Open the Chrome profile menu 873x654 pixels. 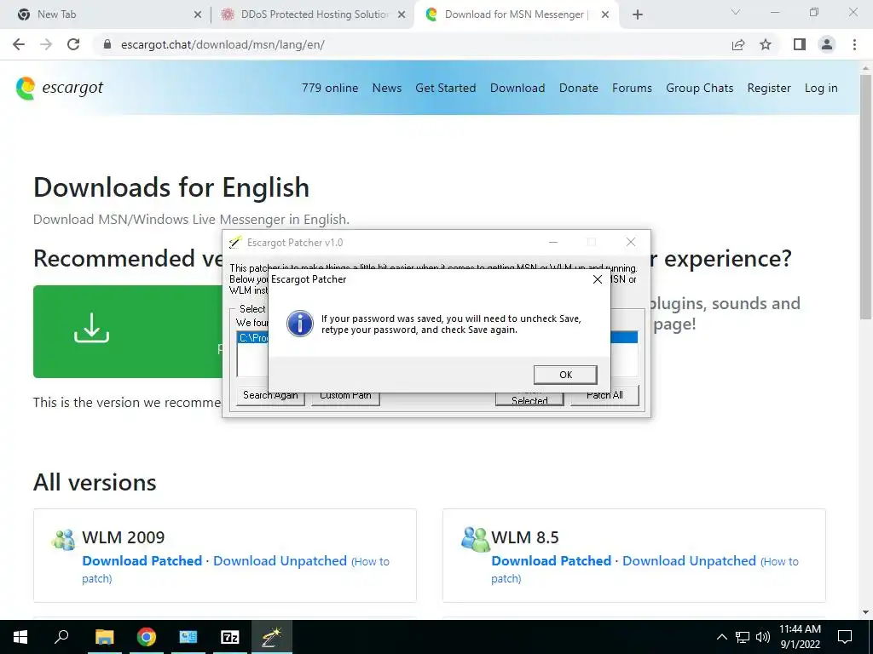827,44
